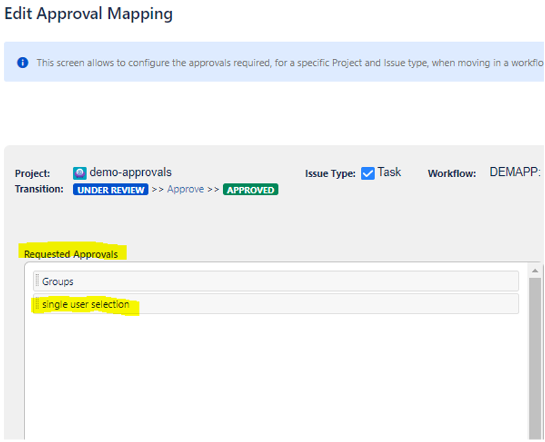The image size is (545, 442).
Task: Click the demo-approvals project avatar icon
Action: point(80,173)
